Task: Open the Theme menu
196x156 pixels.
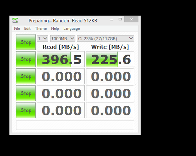Action: pos(41,28)
